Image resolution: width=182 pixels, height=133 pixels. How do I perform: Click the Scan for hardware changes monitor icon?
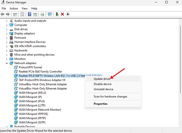[50, 14]
